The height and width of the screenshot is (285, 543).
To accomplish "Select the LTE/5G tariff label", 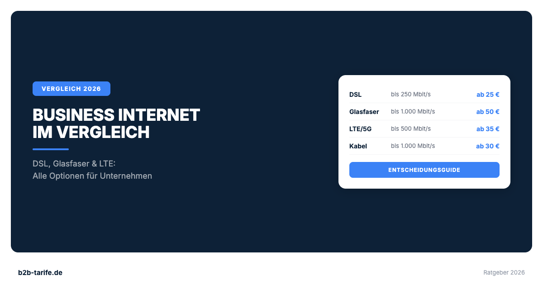I will [361, 129].
